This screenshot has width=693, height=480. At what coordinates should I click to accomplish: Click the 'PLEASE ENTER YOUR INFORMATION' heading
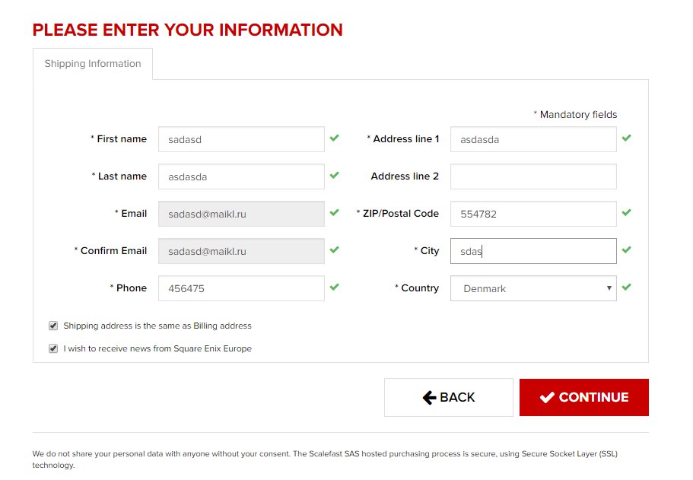point(187,30)
